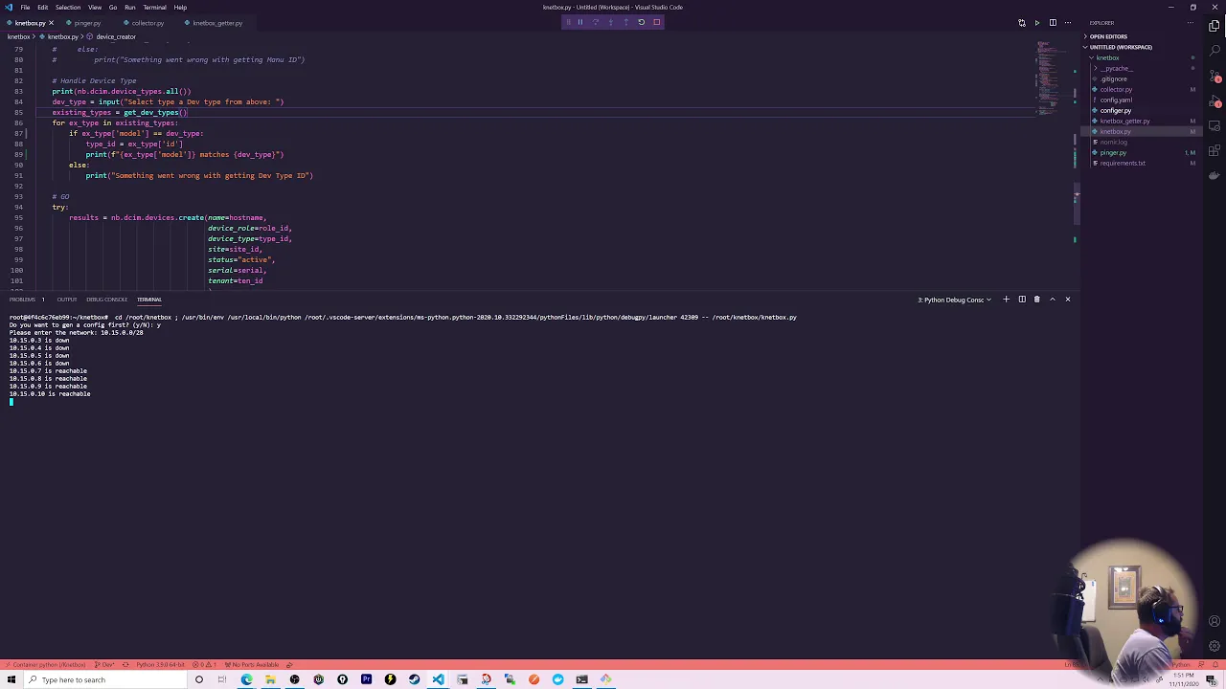Click device_creator in breadcrumb

[116, 37]
